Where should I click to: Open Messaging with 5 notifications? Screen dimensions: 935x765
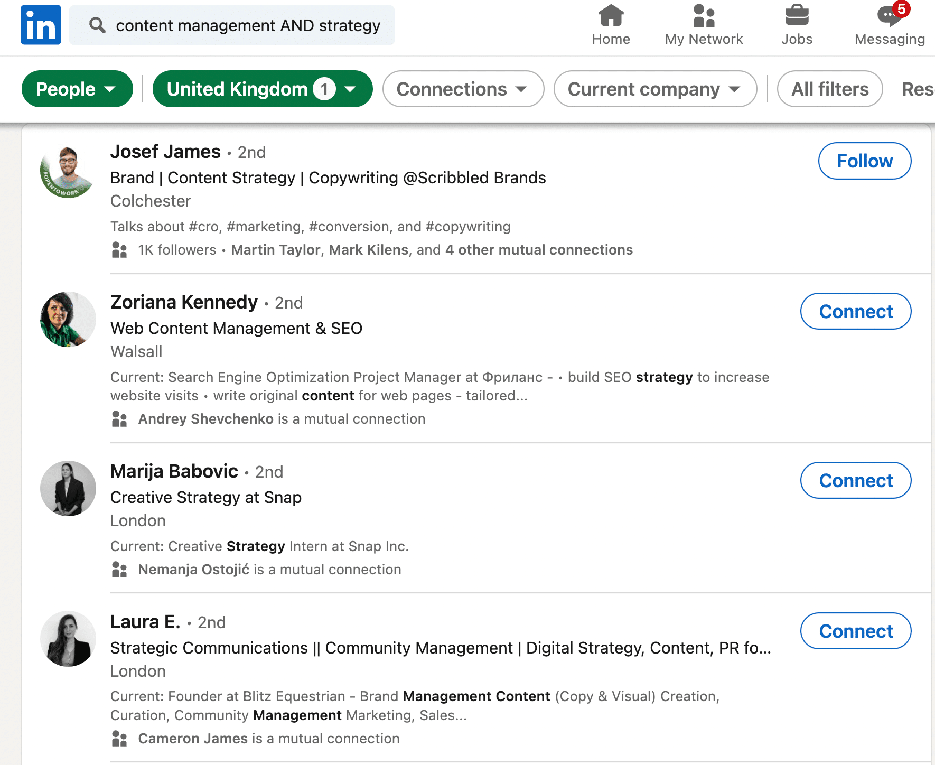890,16
